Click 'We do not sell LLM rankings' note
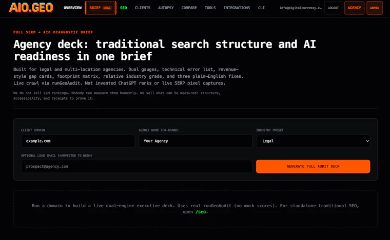 [x=117, y=96]
